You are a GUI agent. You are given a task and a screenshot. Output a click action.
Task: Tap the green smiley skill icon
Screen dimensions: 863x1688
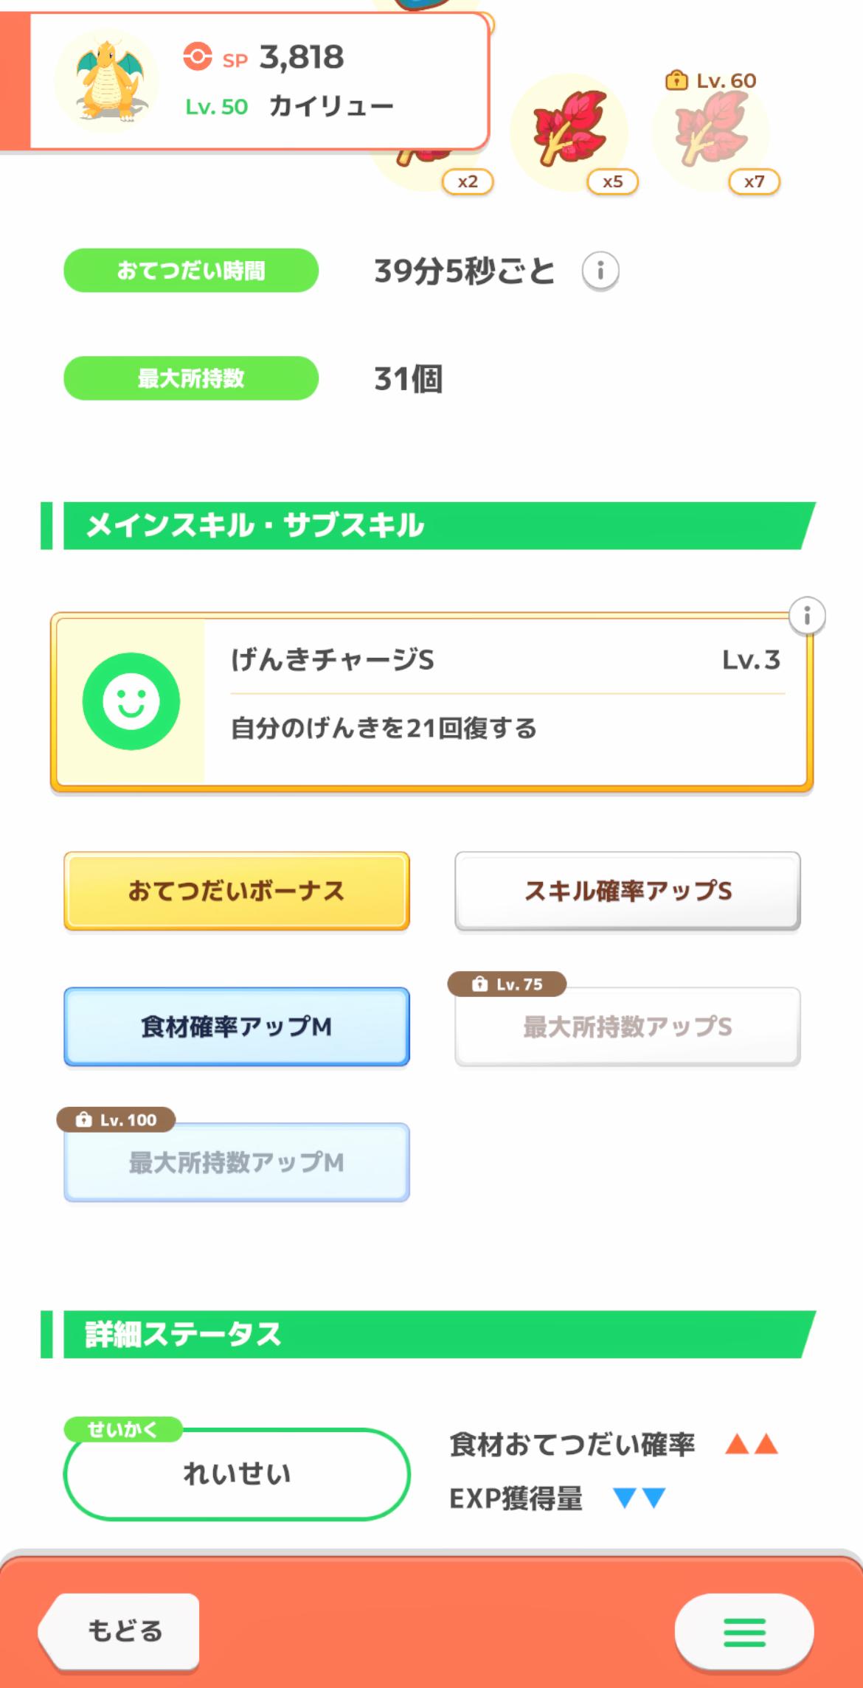point(131,701)
